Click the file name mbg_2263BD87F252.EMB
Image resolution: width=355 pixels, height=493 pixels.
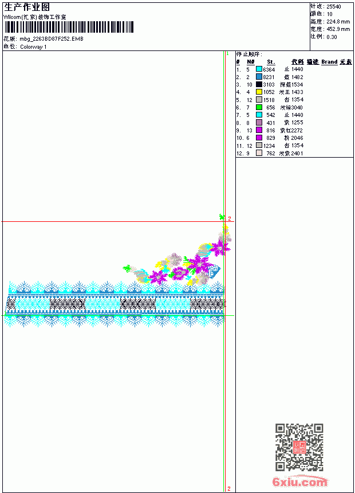[52, 39]
